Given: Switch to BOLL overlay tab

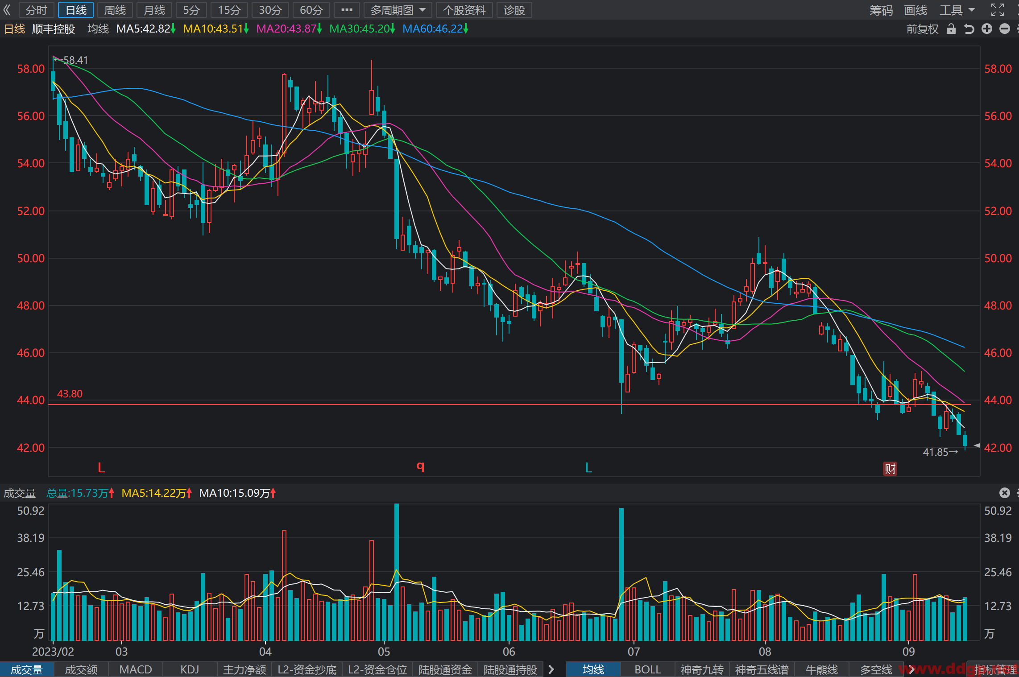Looking at the screenshot, I should (x=647, y=669).
